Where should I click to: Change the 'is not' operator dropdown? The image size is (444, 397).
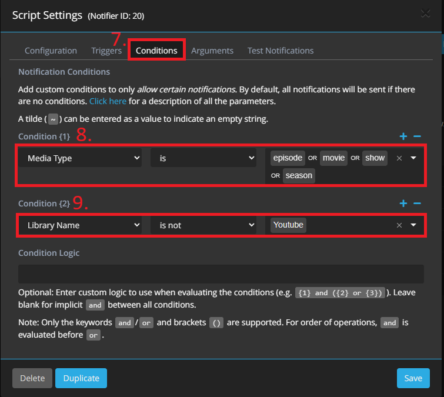tap(203, 225)
